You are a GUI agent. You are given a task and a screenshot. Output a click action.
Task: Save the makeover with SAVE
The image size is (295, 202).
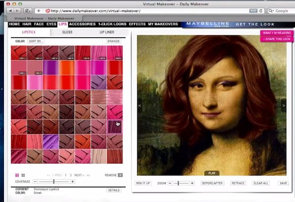click(x=283, y=183)
